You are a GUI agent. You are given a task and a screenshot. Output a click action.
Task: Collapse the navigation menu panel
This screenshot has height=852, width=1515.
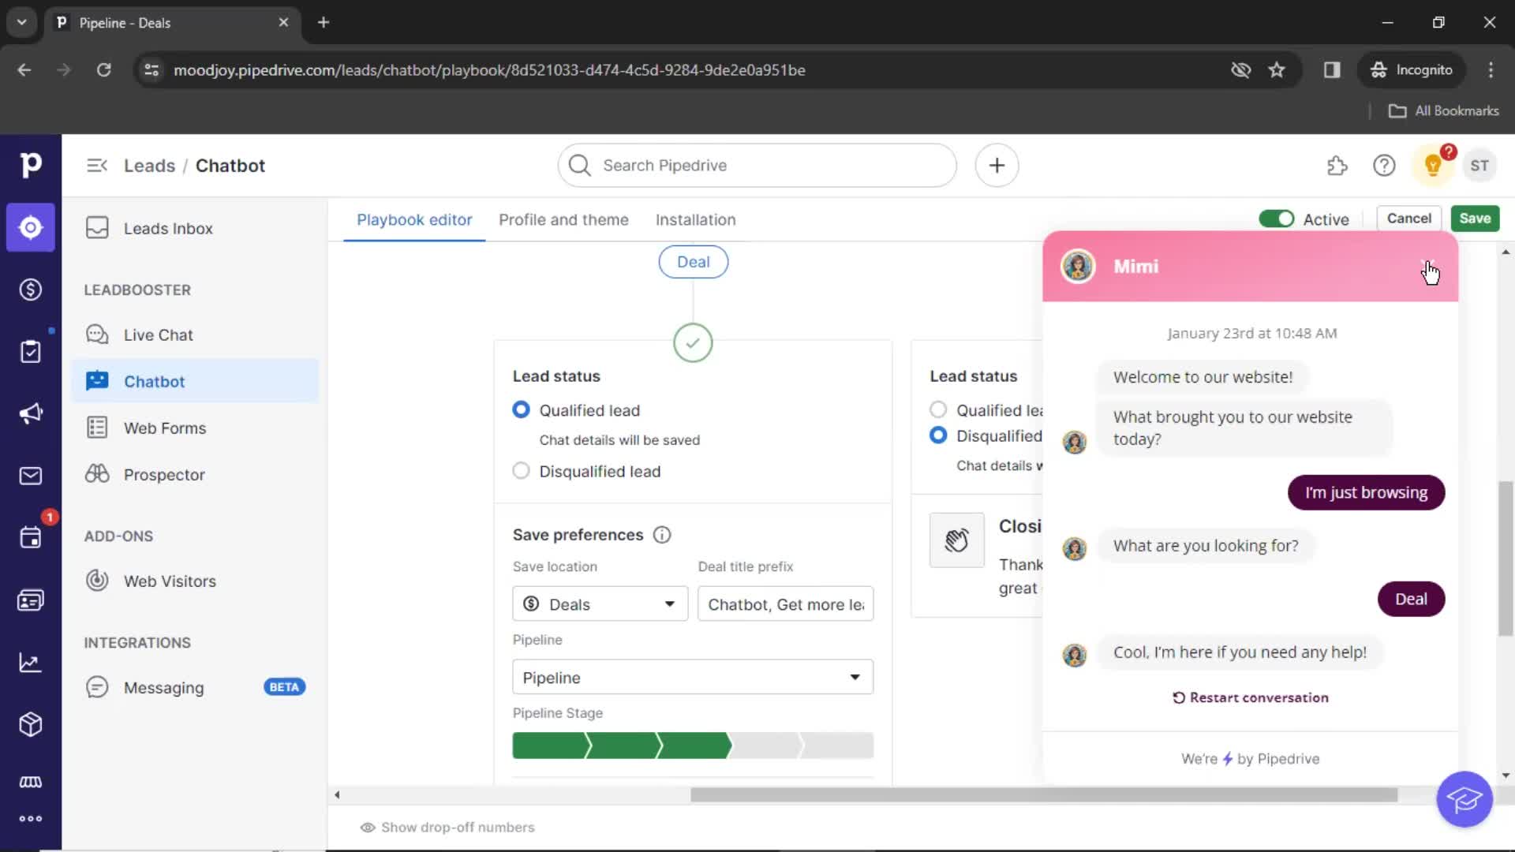97,166
